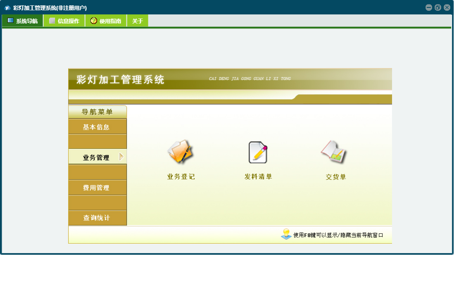This screenshot has width=454, height=298.
Task: Restore down the application window
Action: point(438,7)
